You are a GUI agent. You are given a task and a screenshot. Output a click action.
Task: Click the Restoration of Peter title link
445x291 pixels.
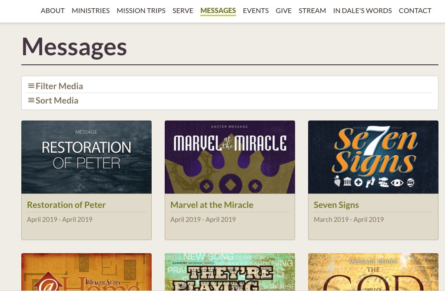tap(66, 204)
